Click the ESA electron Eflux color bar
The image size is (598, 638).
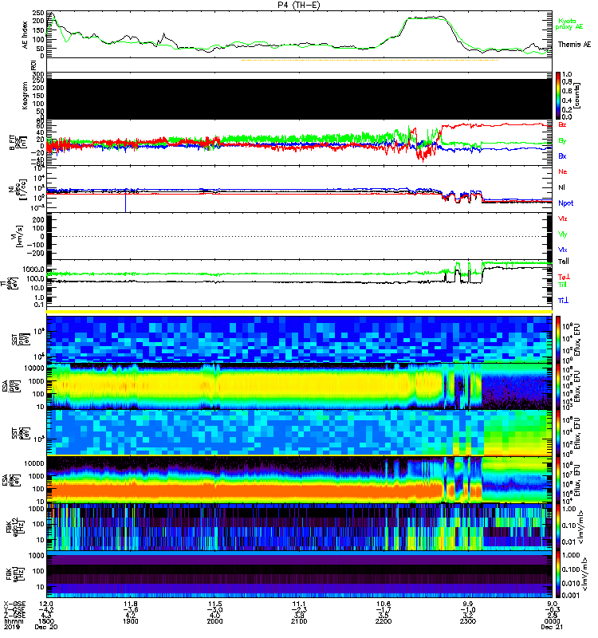558,479
